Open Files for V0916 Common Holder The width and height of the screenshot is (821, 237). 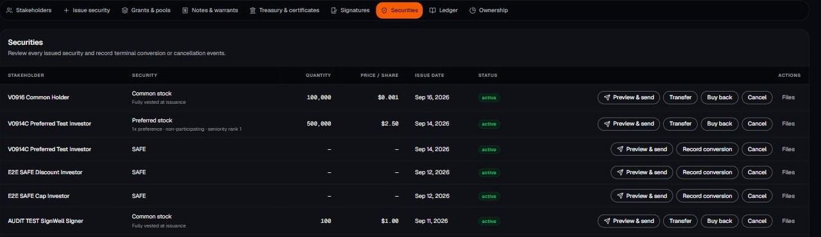click(788, 97)
